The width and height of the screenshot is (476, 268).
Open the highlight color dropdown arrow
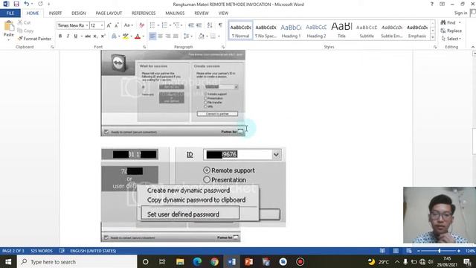(131, 36)
